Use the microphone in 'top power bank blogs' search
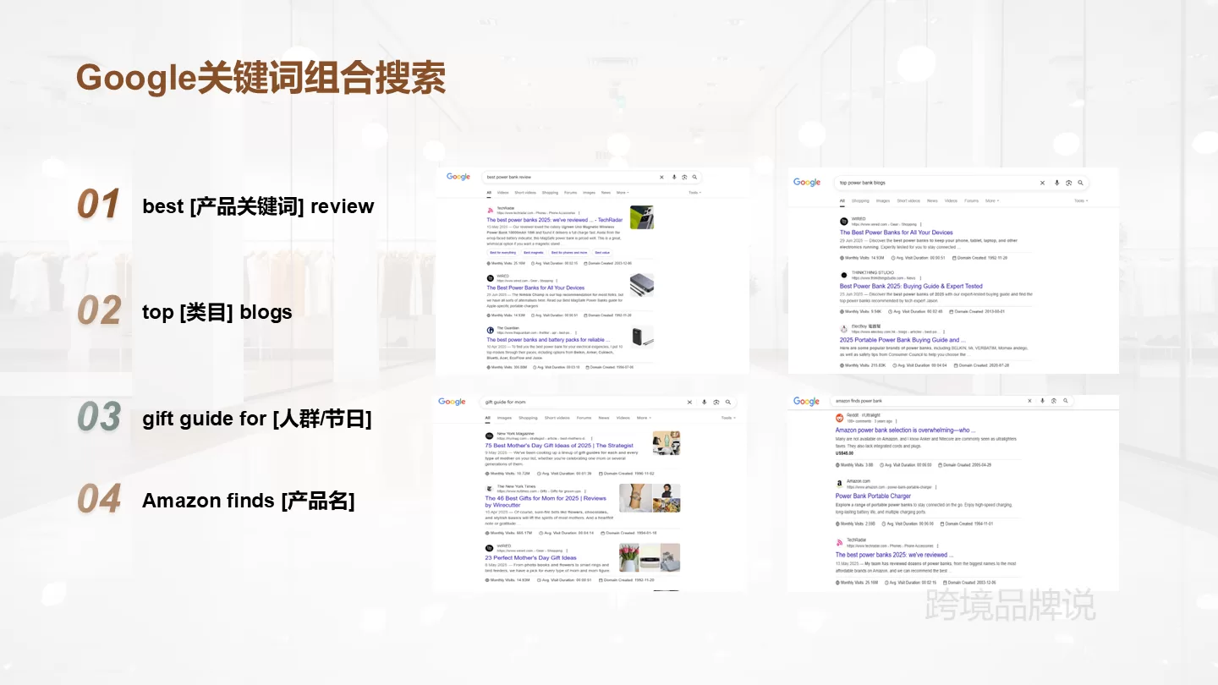This screenshot has width=1218, height=685. [x=1056, y=183]
